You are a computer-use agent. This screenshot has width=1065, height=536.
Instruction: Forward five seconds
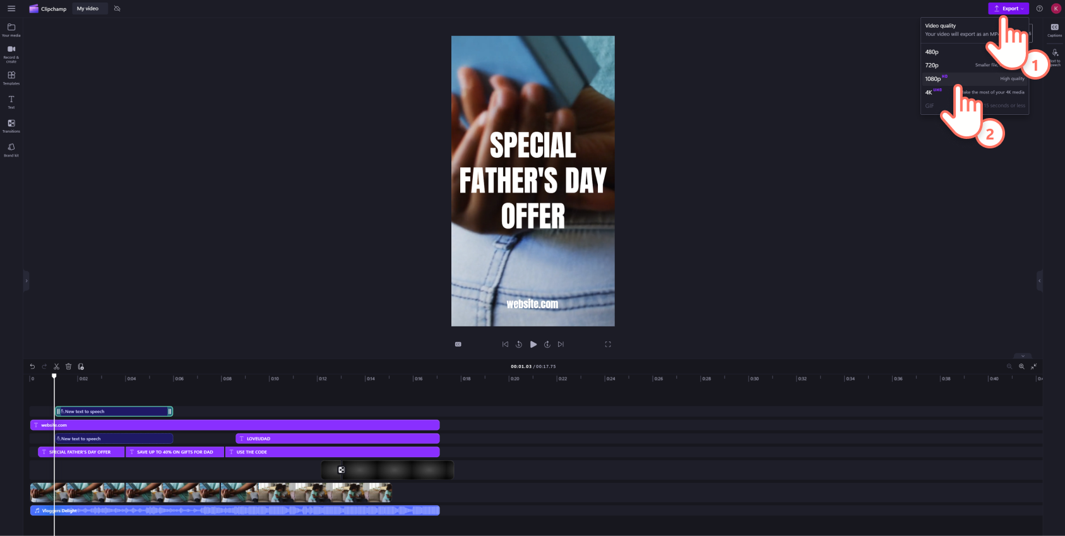(547, 344)
